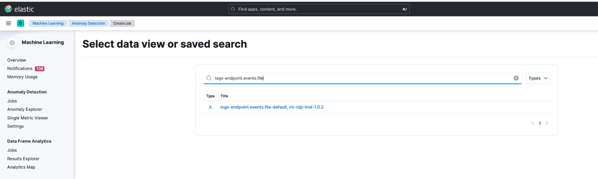Screen dimensions: 598x179
Task: Go to next results page arrow
Action: click(547, 123)
